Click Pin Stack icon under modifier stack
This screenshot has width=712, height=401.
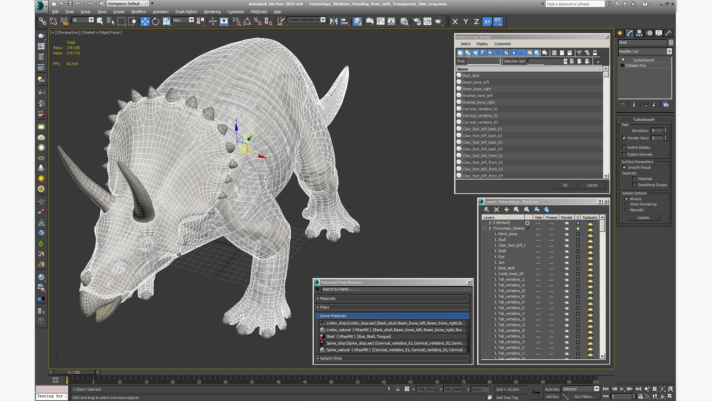[623, 105]
